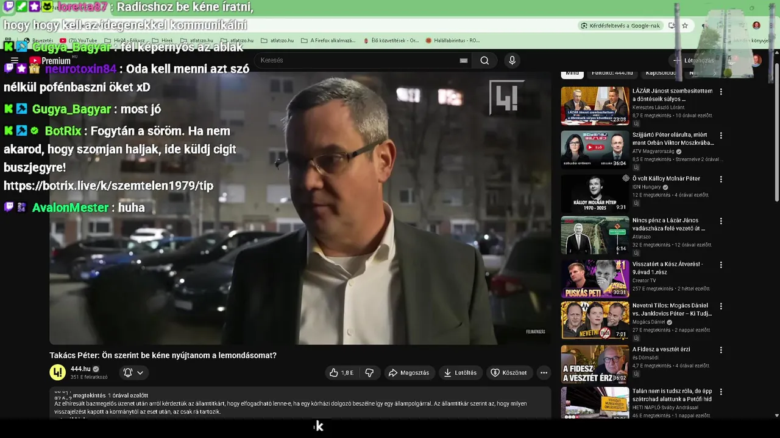Start voice search with microphone icon
Viewport: 780px width, 438px height.
coord(512,60)
